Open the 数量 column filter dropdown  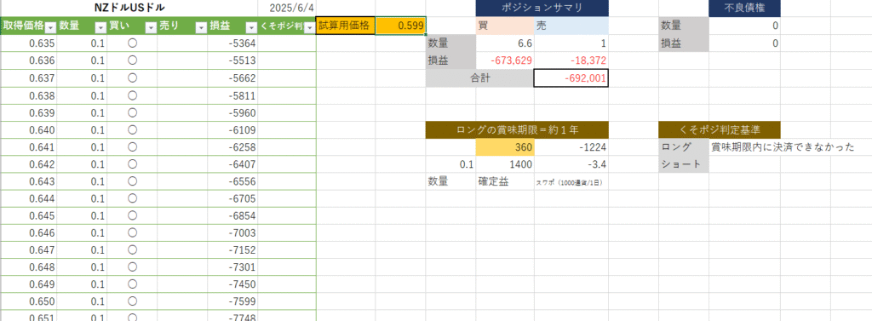(x=100, y=26)
